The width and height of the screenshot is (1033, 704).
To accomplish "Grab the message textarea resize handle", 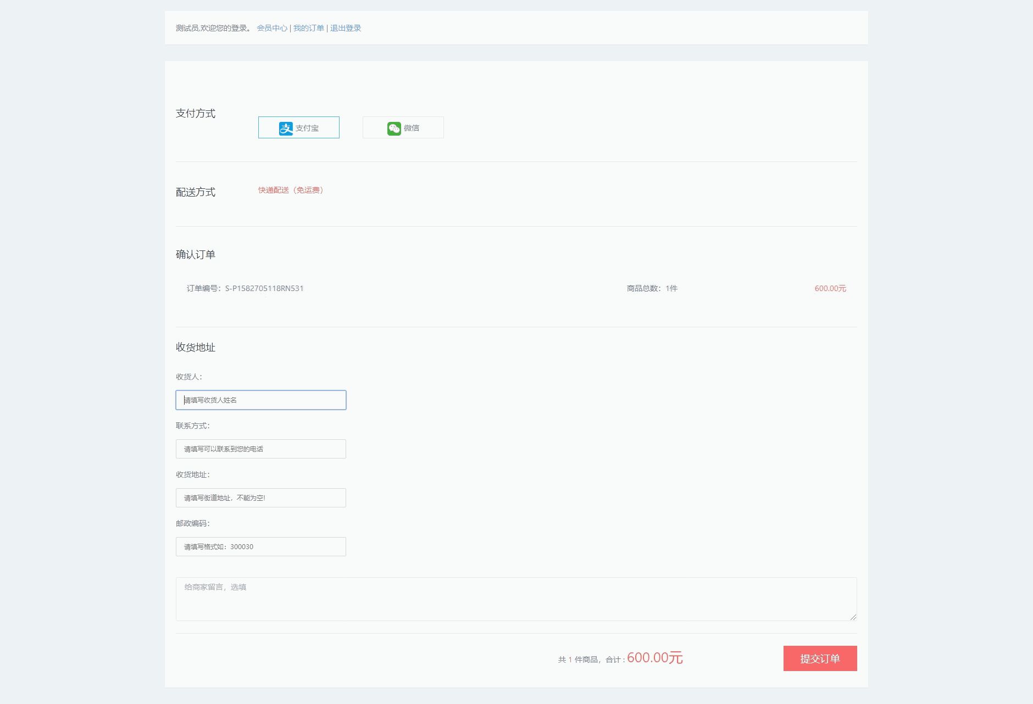I will pyautogui.click(x=853, y=617).
